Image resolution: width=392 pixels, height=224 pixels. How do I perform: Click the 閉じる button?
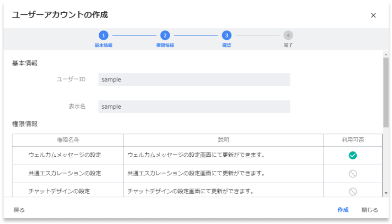[x=370, y=209]
